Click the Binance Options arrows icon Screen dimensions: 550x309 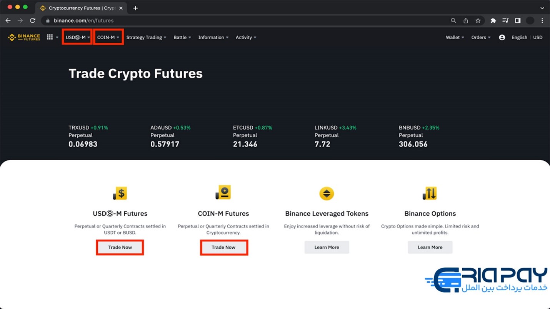click(x=430, y=193)
